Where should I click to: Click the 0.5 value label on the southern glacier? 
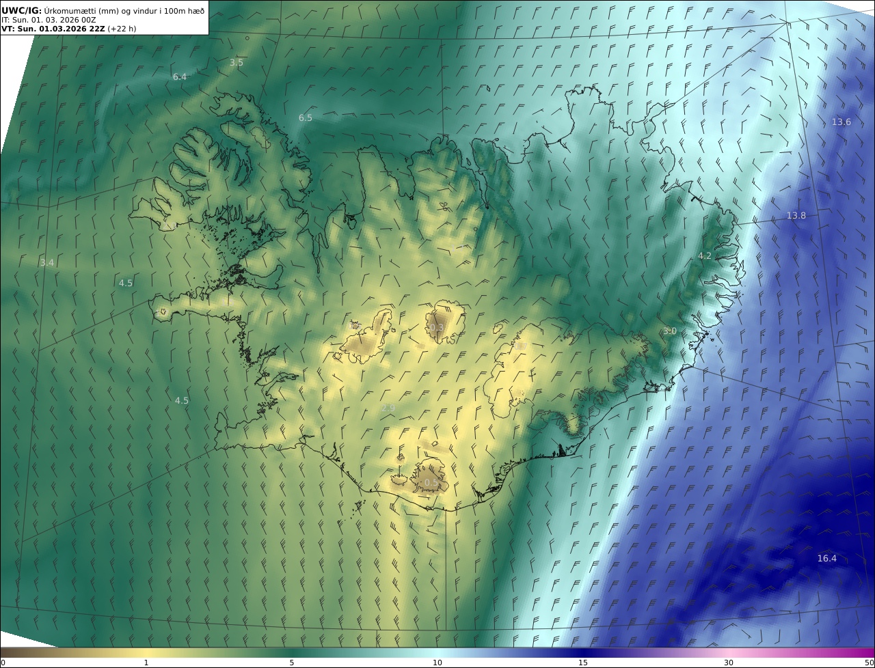pyautogui.click(x=432, y=483)
